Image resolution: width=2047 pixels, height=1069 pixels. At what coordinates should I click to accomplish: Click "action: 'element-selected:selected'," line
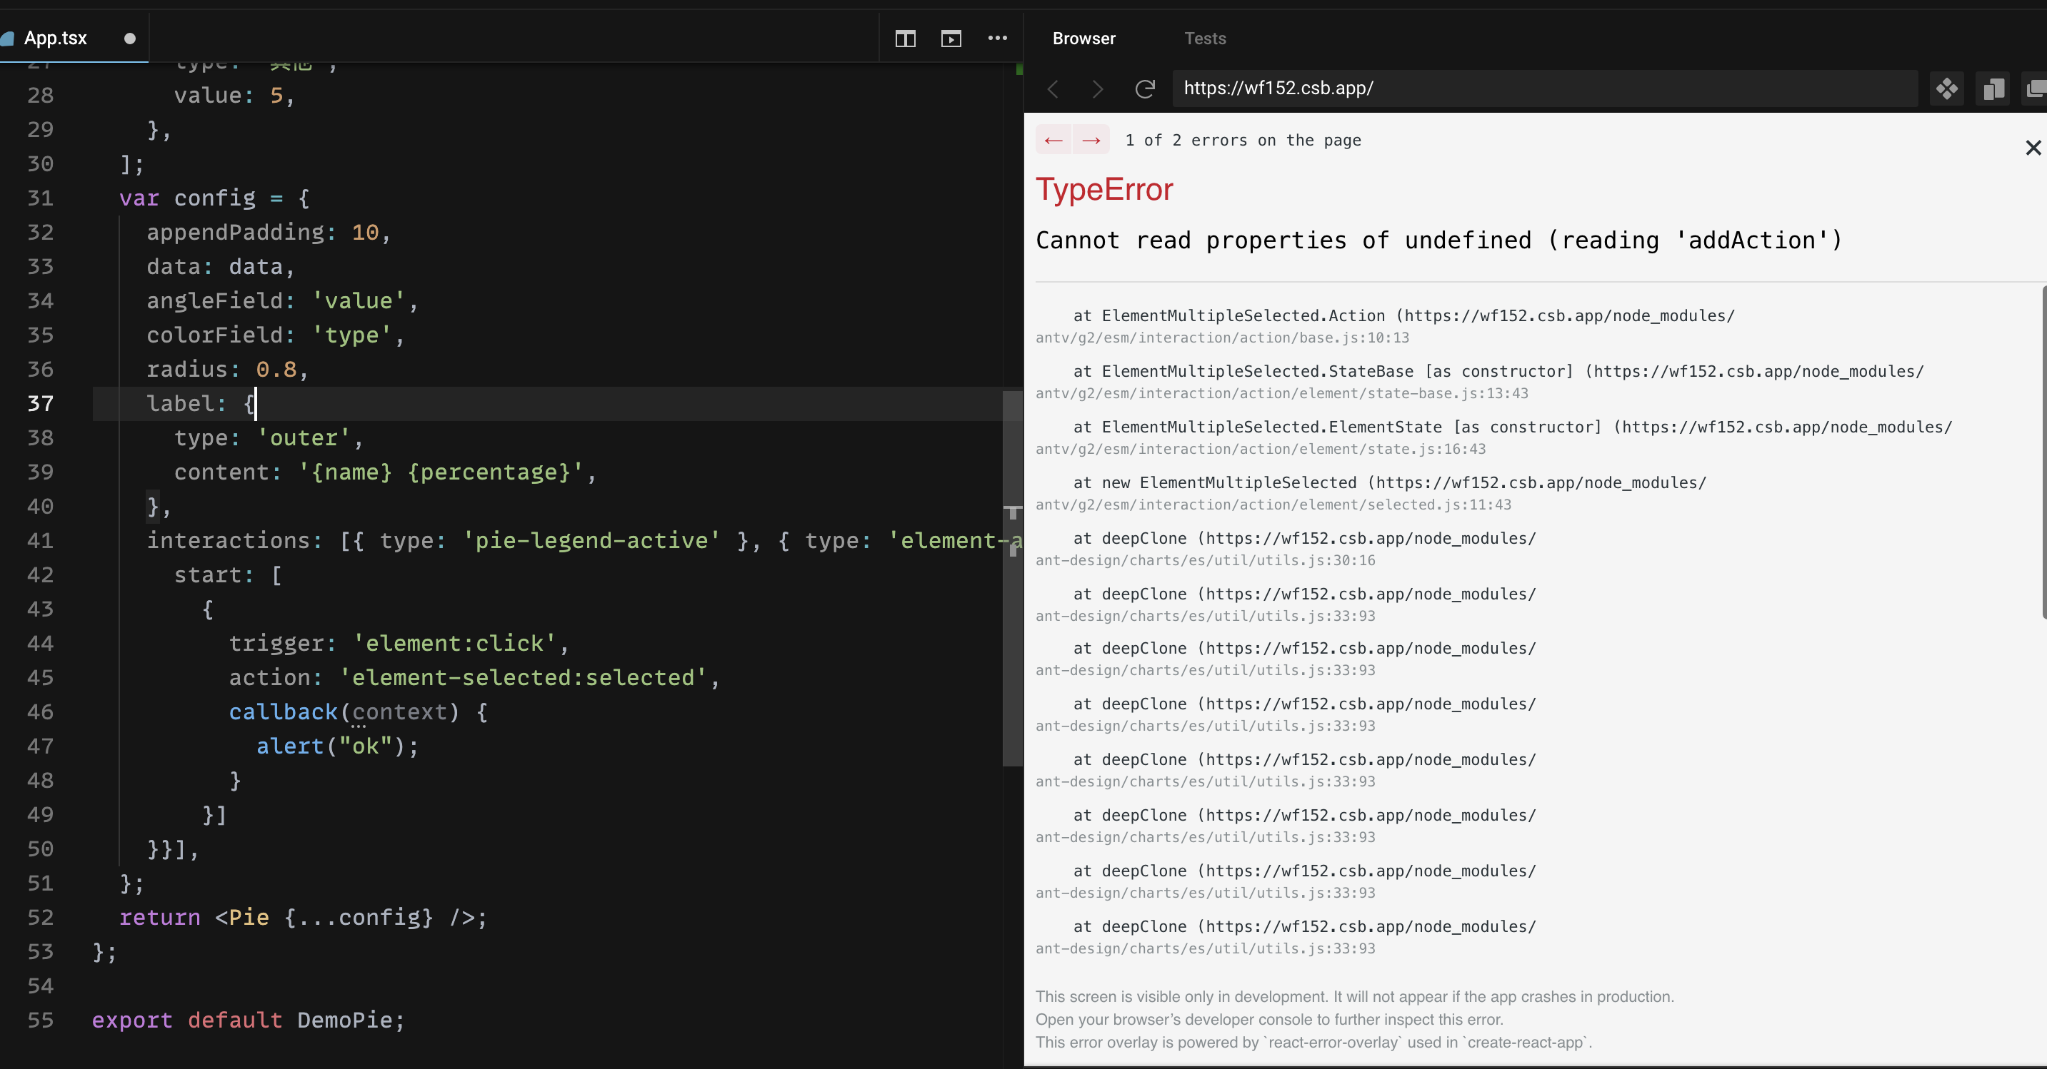[474, 677]
